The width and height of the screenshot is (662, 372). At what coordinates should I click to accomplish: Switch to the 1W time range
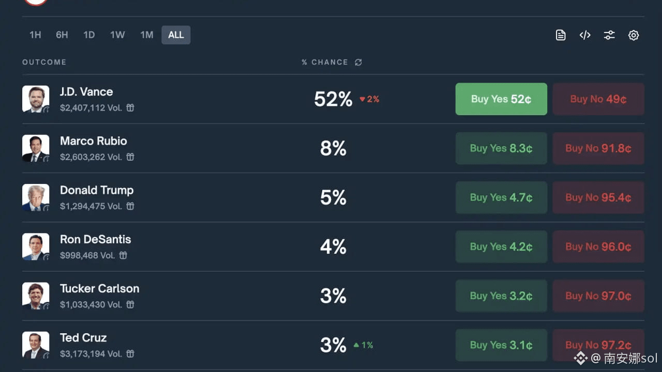(117, 35)
